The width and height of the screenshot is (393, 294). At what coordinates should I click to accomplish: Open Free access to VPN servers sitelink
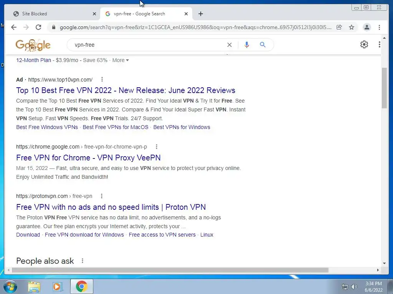coord(162,235)
